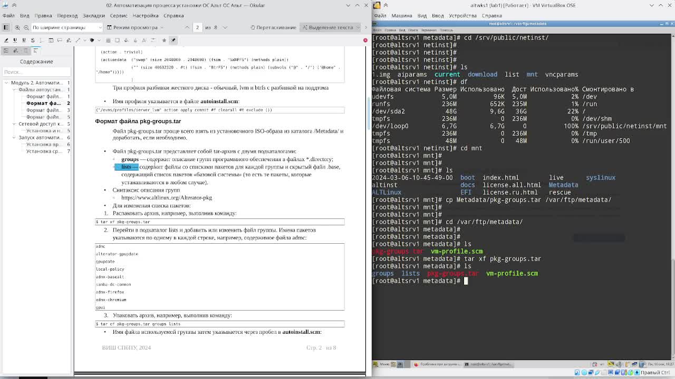Go to previous page with up arrow
Viewport: 675px width, 379px height.
pyautogui.click(x=187, y=27)
